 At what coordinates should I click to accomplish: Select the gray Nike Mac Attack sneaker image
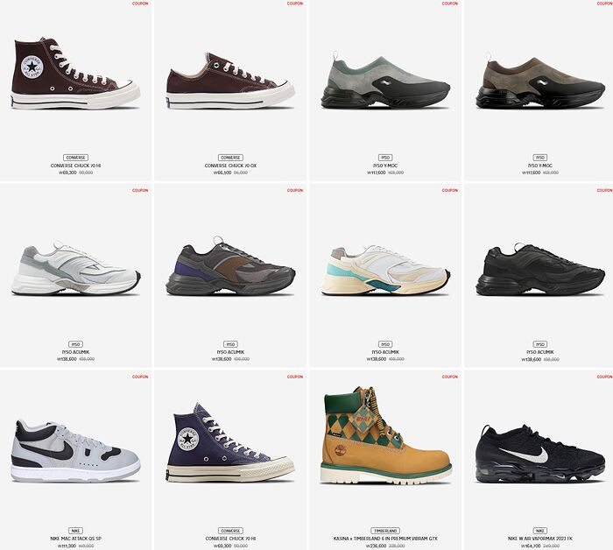[75, 451]
